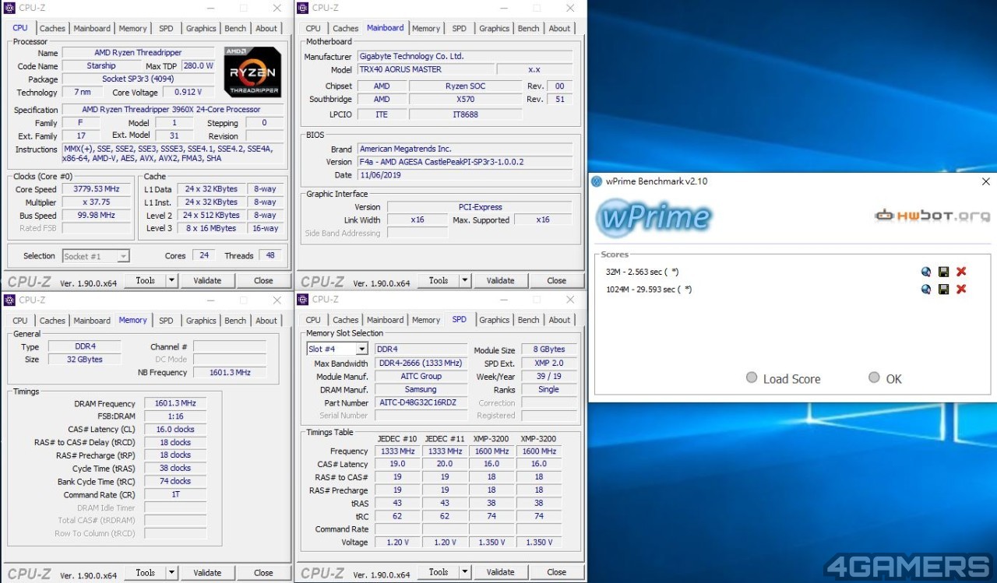Click the CAS# Latency value 16.0 clocks

(x=175, y=429)
